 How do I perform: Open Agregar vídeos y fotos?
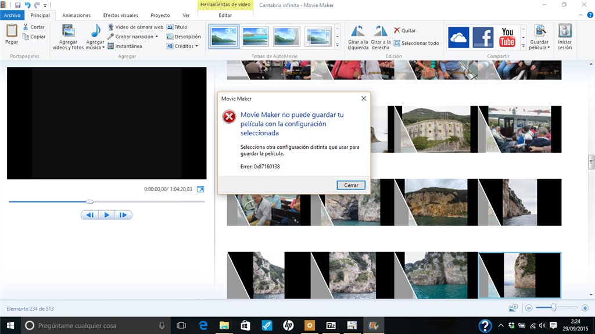tap(68, 37)
